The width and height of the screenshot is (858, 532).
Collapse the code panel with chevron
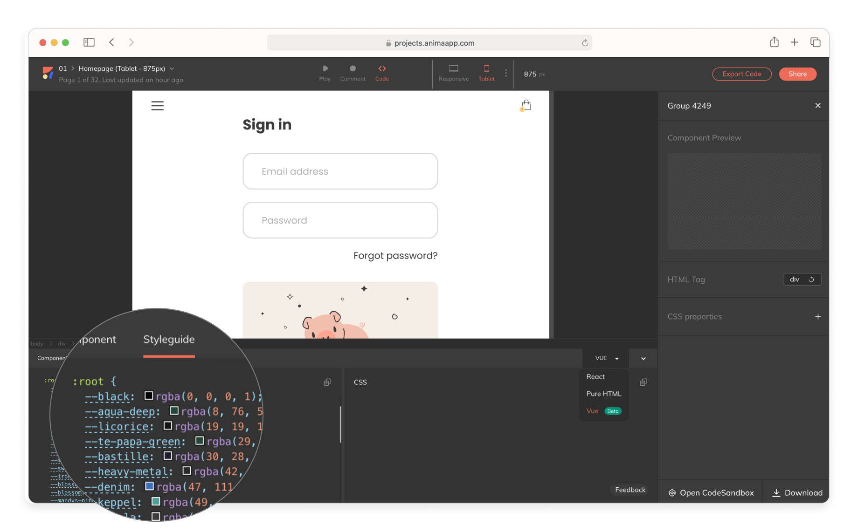pos(643,358)
